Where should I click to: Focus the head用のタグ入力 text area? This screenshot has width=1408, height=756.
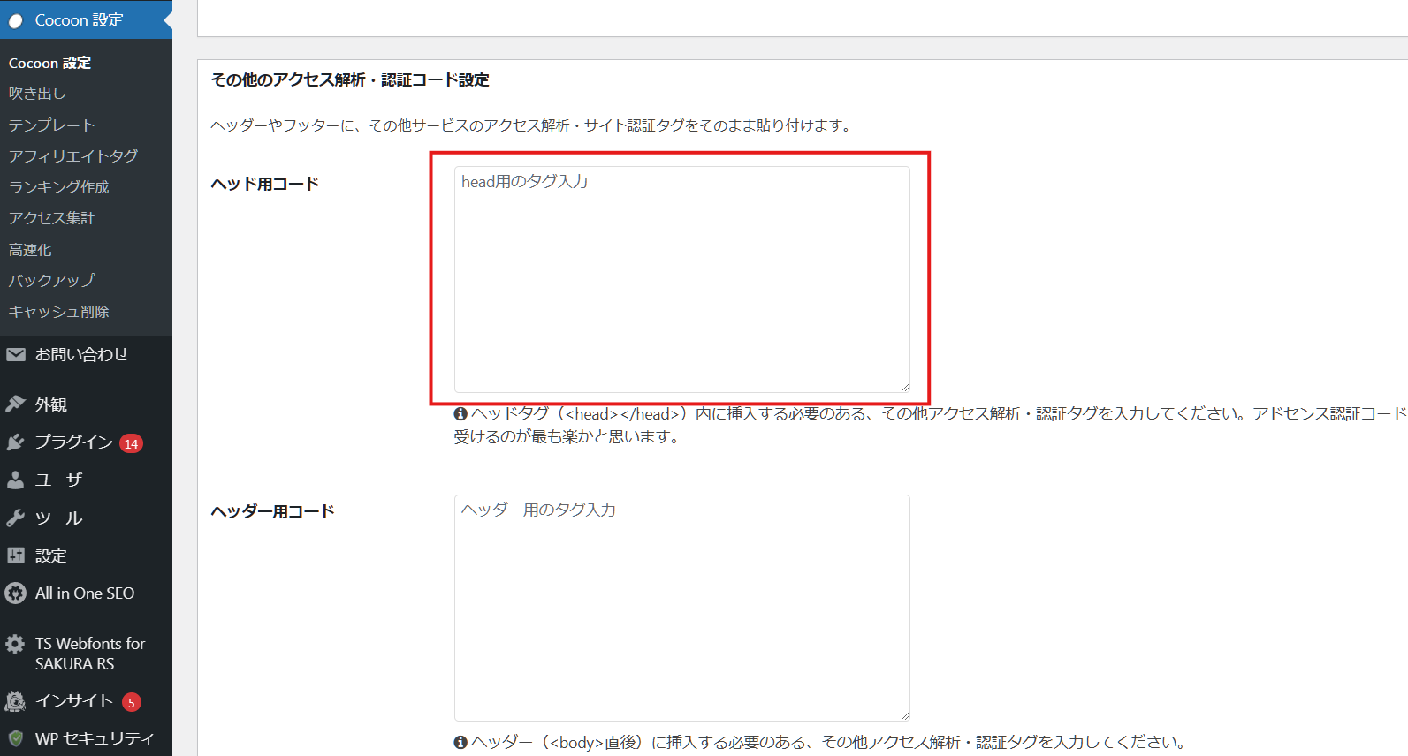coord(681,279)
